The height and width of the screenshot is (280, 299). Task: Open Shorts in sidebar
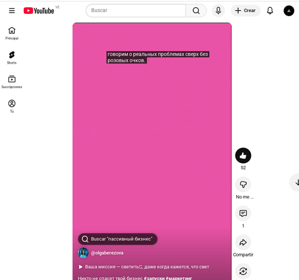point(12,58)
